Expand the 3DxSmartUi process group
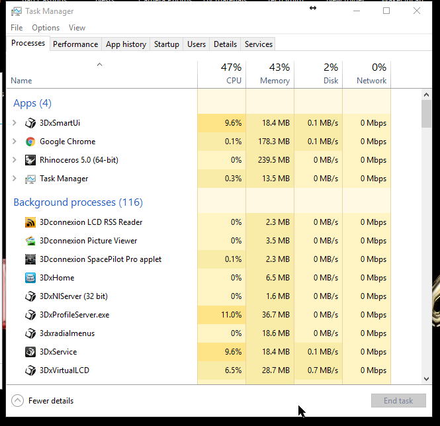The width and height of the screenshot is (440, 426). coord(15,122)
